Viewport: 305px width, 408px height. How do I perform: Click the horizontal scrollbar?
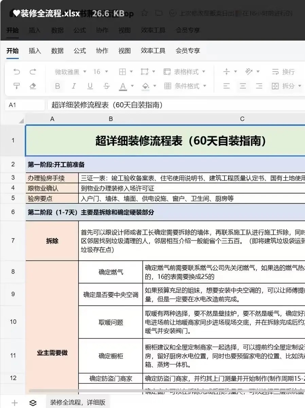coord(166,391)
